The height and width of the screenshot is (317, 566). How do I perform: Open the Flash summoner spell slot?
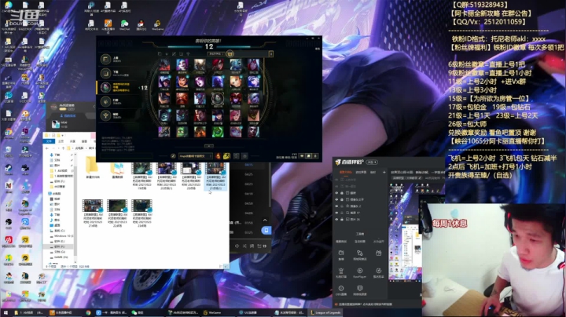tap(226, 156)
